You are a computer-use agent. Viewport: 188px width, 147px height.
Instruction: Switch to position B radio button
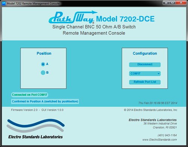click(x=43, y=73)
